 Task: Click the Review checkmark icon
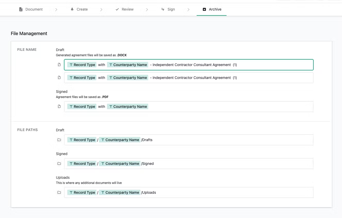click(x=117, y=9)
